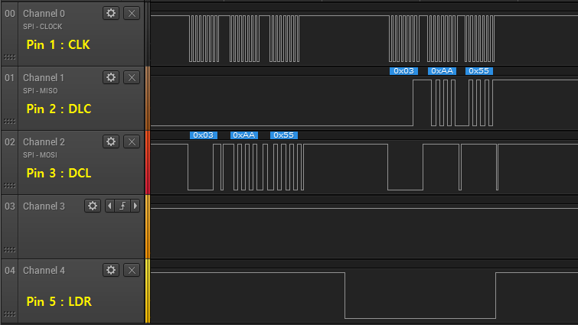The image size is (578, 325).
Task: Open Channel 4 settings gear
Action: click(x=111, y=270)
